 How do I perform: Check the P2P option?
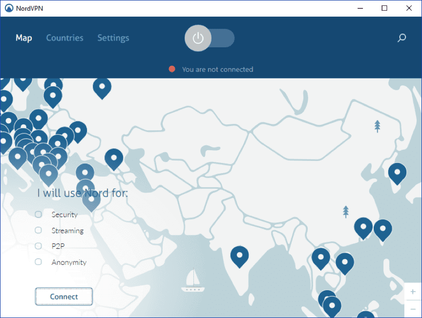39,246
